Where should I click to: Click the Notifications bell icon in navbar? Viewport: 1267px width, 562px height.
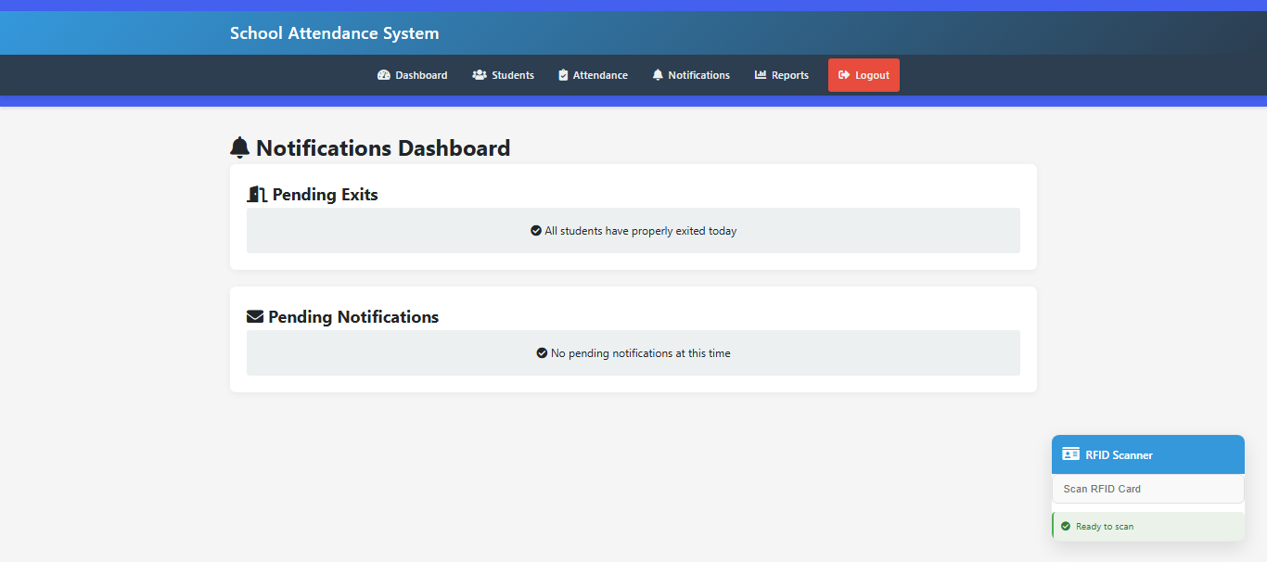pyautogui.click(x=658, y=75)
